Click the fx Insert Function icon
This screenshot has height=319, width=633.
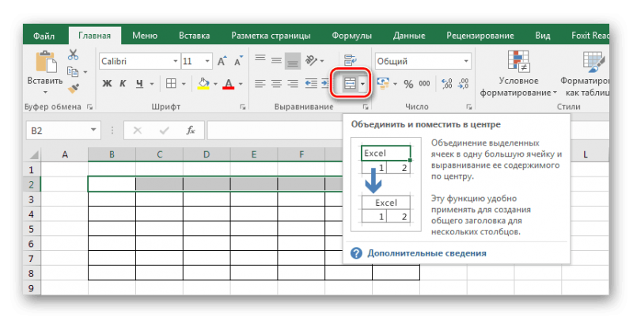191,131
